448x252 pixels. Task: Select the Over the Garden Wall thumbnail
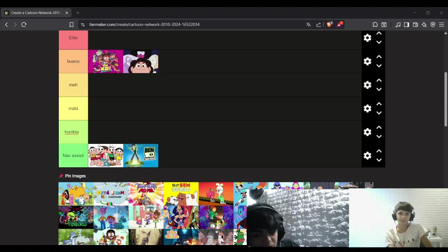click(x=146, y=237)
